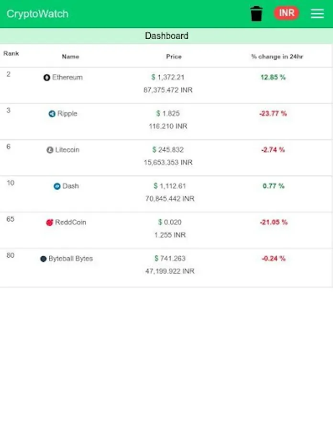
Task: Open the Ethereum name link
Action: (67, 77)
